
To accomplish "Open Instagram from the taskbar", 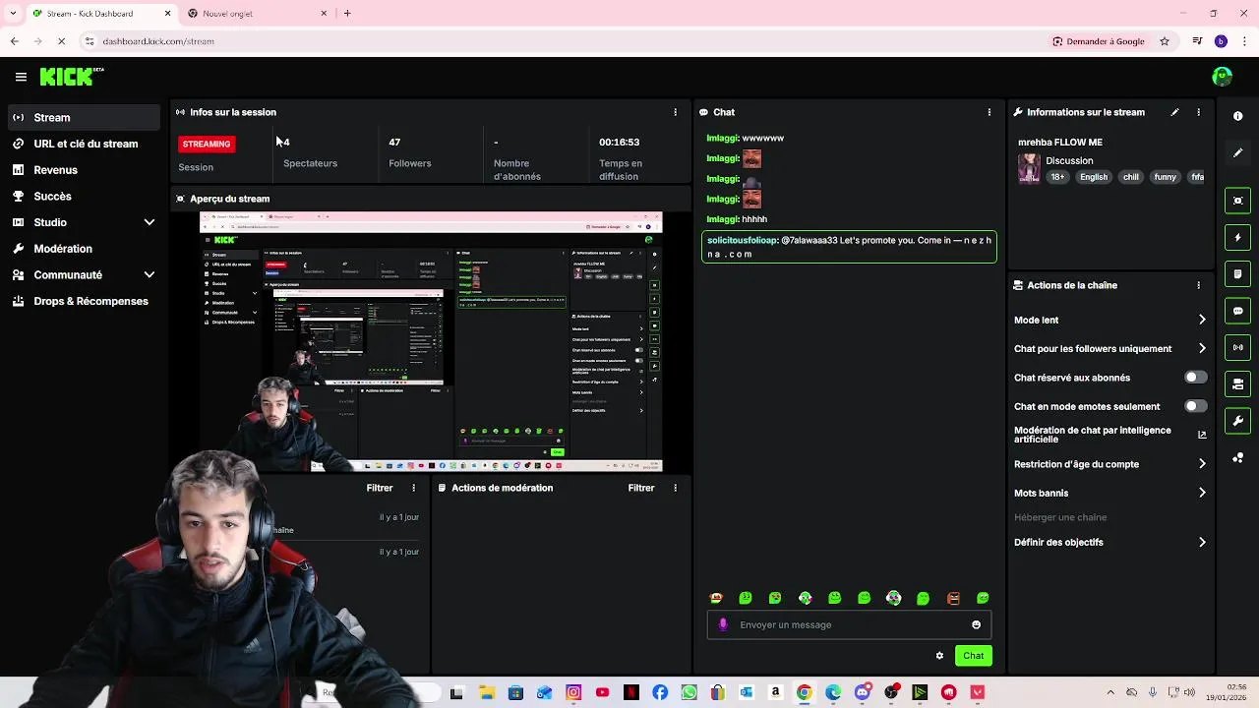I will pyautogui.click(x=573, y=692).
